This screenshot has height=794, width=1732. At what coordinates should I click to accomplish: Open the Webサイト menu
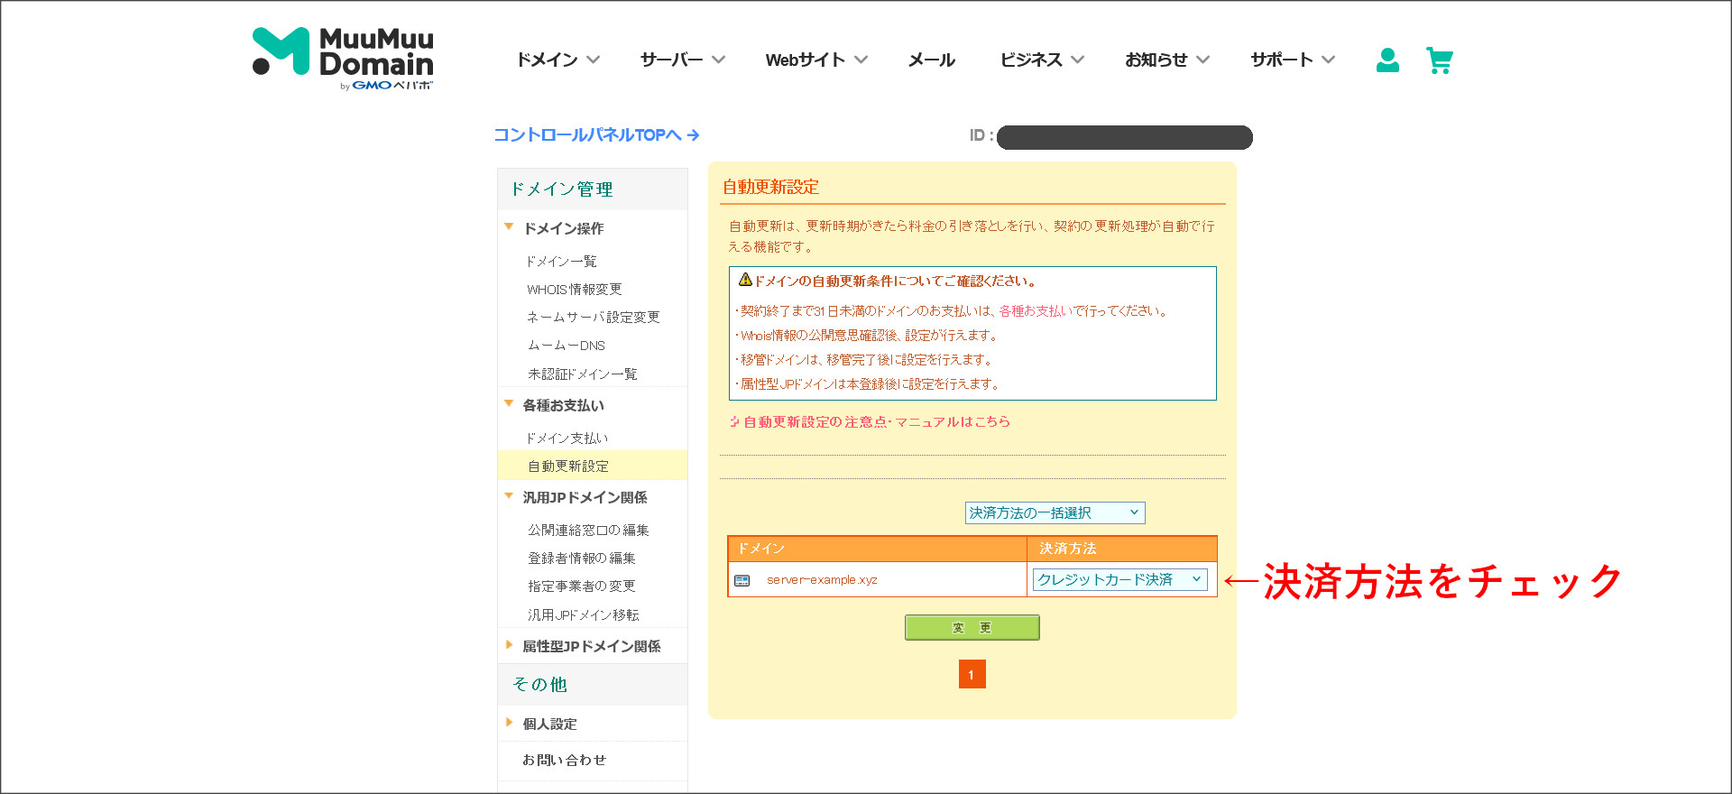pos(815,60)
